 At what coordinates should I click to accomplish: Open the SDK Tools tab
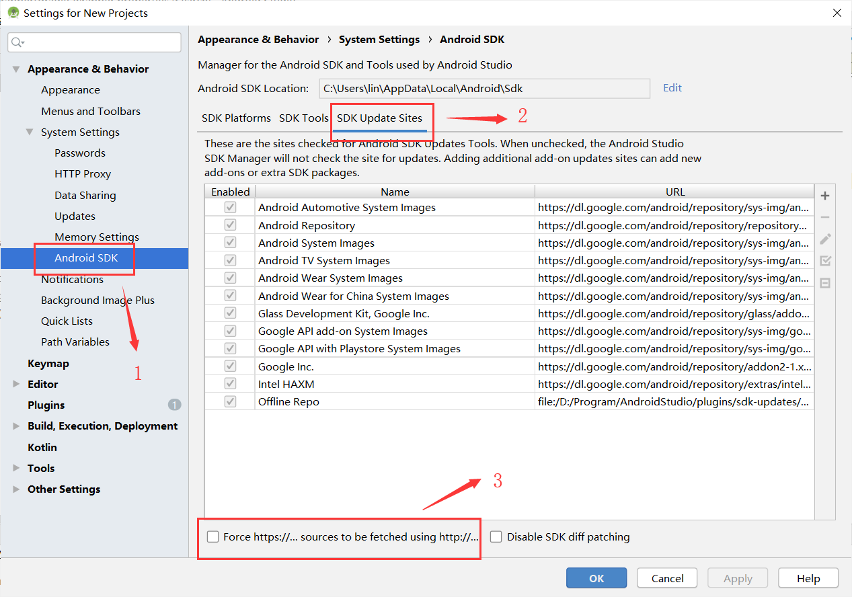click(303, 118)
